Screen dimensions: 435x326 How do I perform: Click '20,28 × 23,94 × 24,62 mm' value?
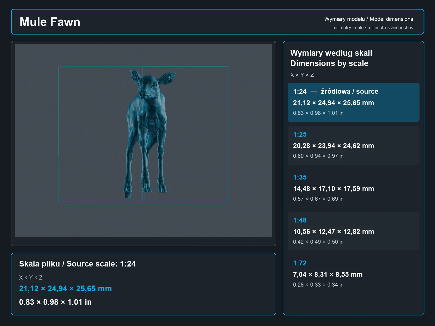coord(334,146)
